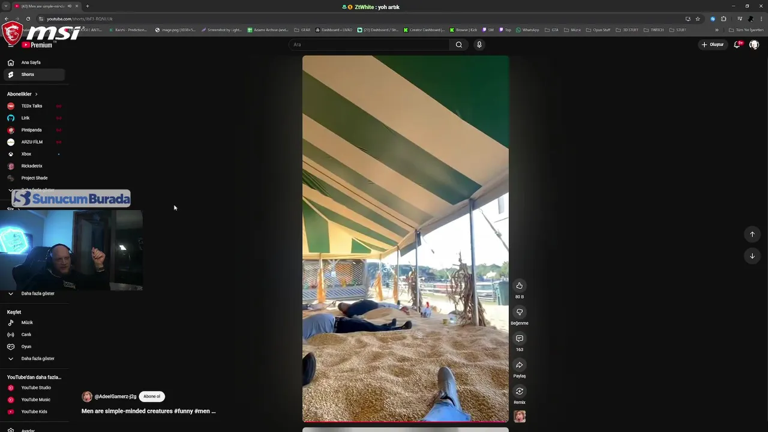Subscribe with Abone ol button
Screen dimensions: 768x432
(152, 397)
